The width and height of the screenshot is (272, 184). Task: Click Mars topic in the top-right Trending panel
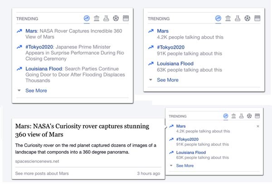click(x=162, y=31)
